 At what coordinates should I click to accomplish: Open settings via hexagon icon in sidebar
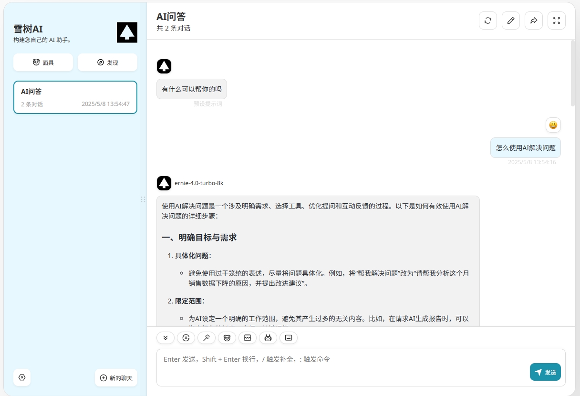(x=22, y=377)
